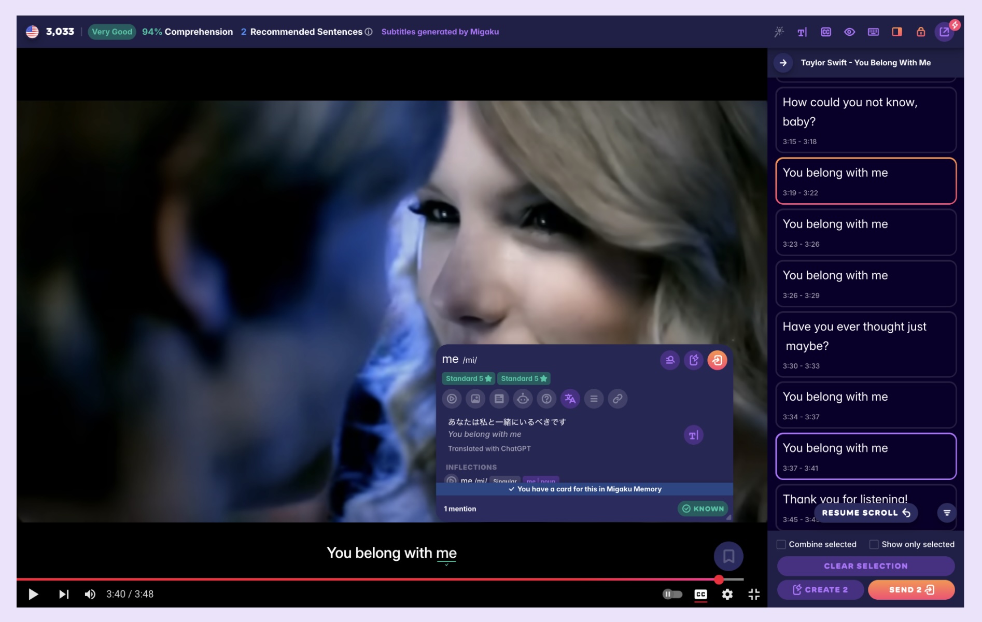Toggle the eye visibility icon in top toolbar
982x622 pixels.
point(849,32)
